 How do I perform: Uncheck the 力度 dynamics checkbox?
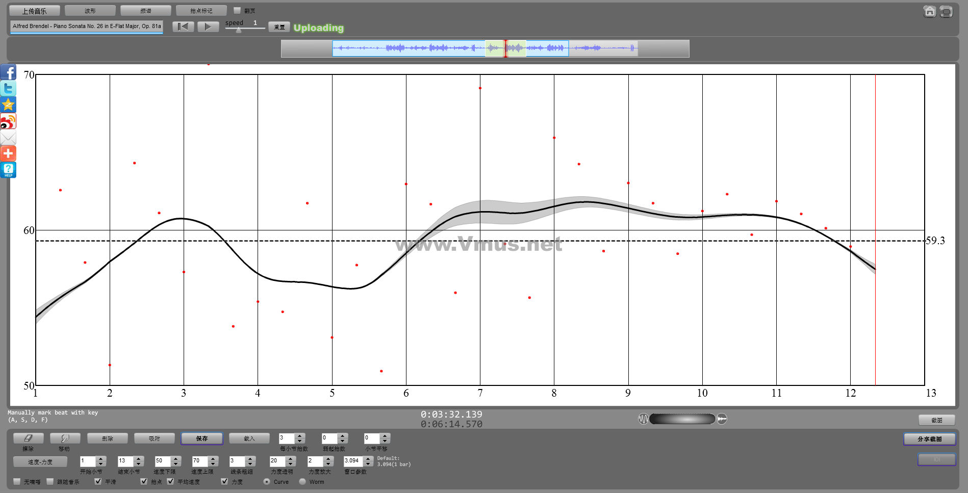click(224, 481)
